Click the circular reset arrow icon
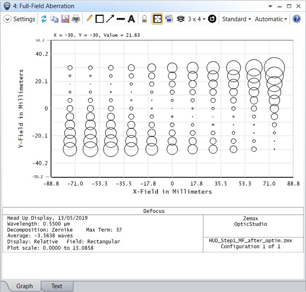 (x=212, y=19)
